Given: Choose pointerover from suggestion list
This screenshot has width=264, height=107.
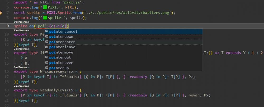Looking at the screenshot, I should (124, 63).
